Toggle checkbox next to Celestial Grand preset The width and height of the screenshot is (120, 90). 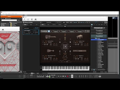coord(97,42)
